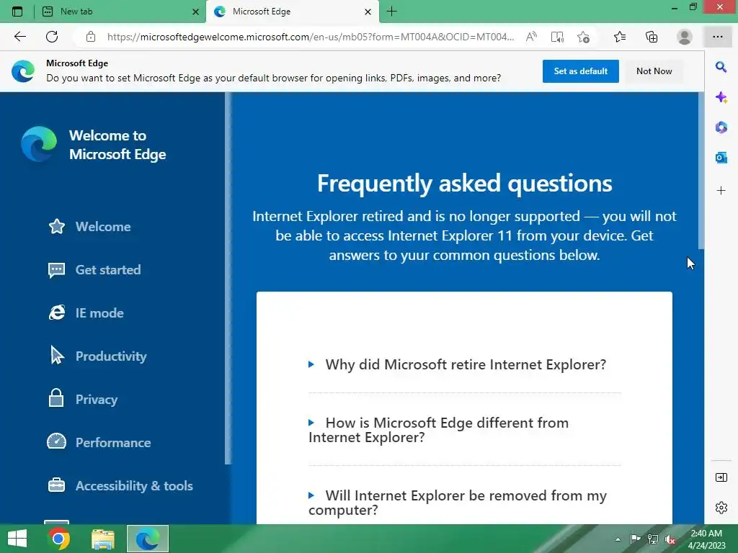This screenshot has width=738, height=553.
Task: Open the Privacy section
Action: 82,399
